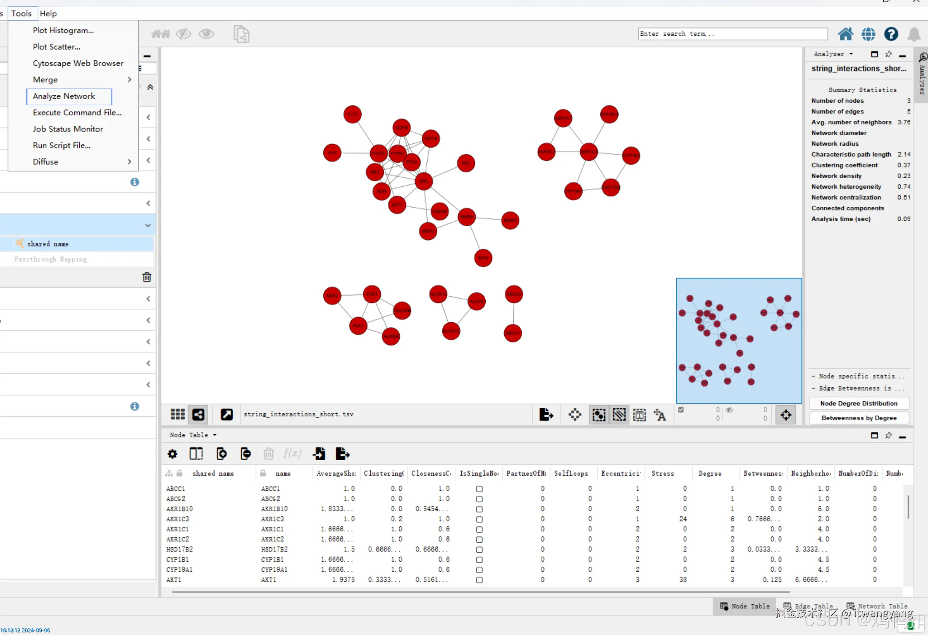
Task: Toggle the grid view icon below canvas
Action: tap(178, 415)
